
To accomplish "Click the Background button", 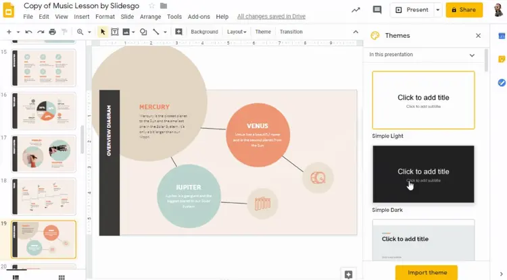I will click(x=204, y=32).
